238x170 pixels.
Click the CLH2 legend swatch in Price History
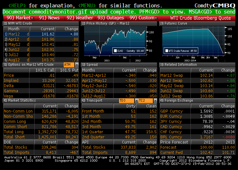115,51
